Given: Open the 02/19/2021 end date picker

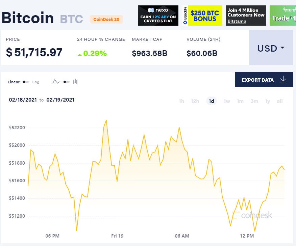Looking at the screenshot, I should pyautogui.click(x=60, y=100).
